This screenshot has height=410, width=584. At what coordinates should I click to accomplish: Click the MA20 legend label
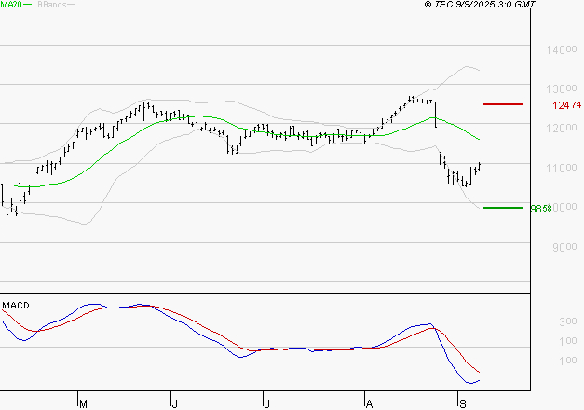click(x=10, y=5)
